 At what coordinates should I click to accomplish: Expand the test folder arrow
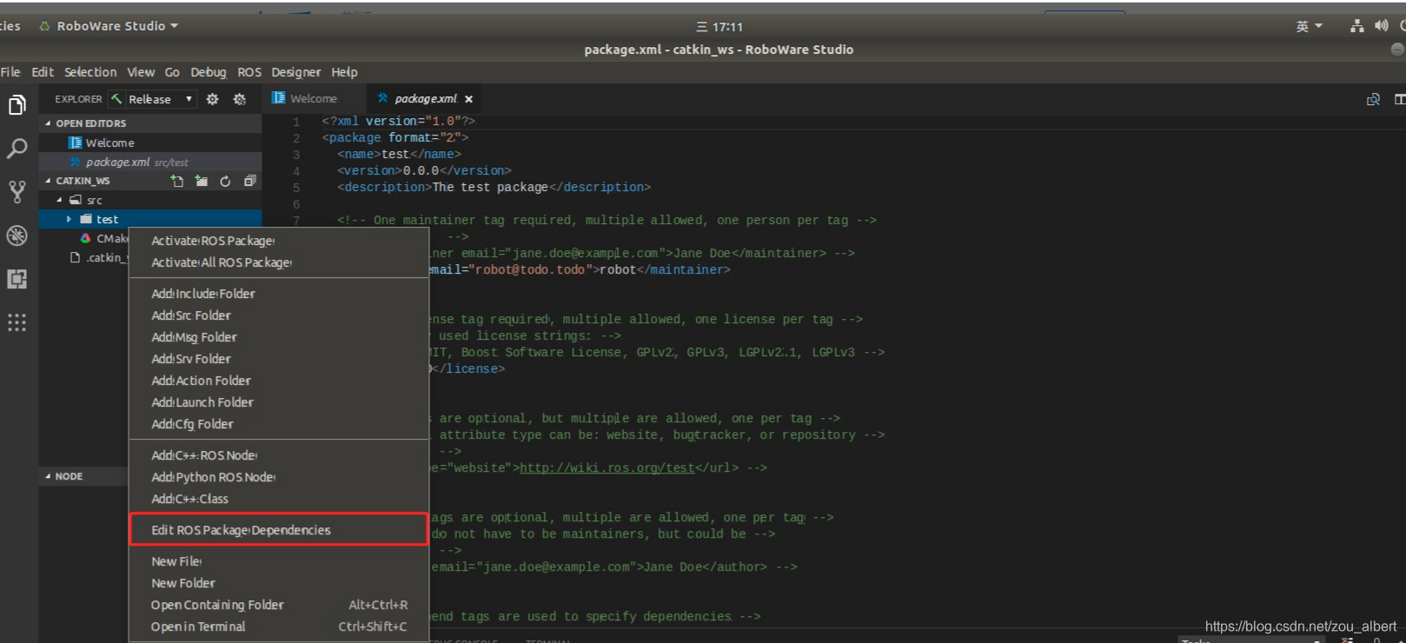tap(69, 219)
